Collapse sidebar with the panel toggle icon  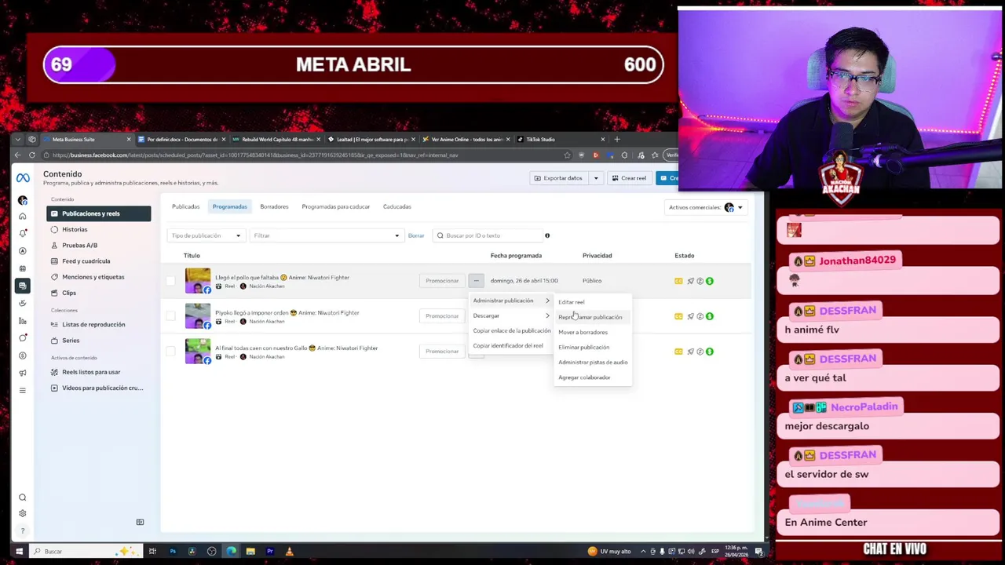[x=140, y=522]
